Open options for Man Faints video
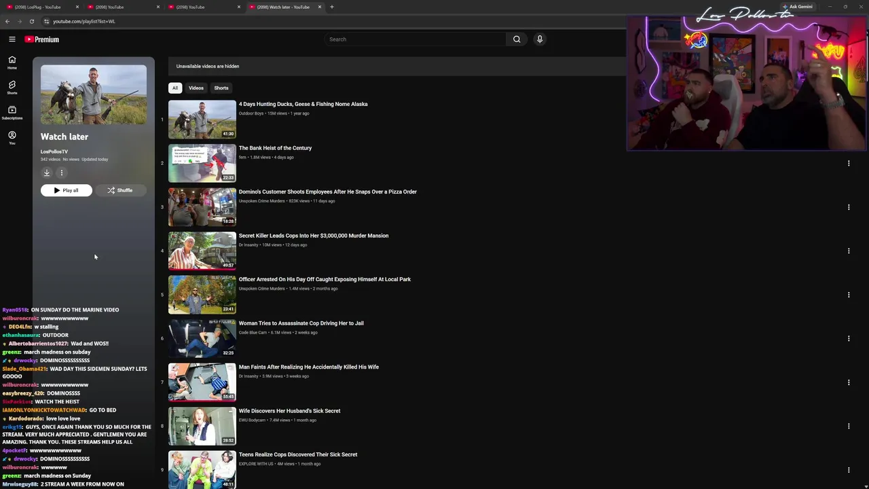This screenshot has width=869, height=489. tap(849, 382)
